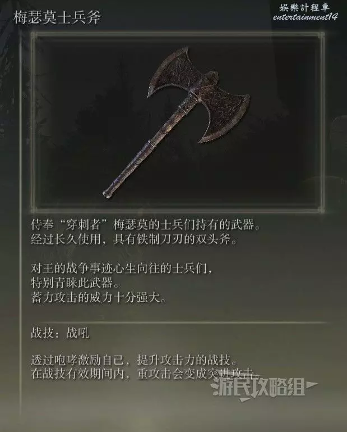
Task: Click the line 蓄力攻击的威力十分强大
Action: point(99,298)
